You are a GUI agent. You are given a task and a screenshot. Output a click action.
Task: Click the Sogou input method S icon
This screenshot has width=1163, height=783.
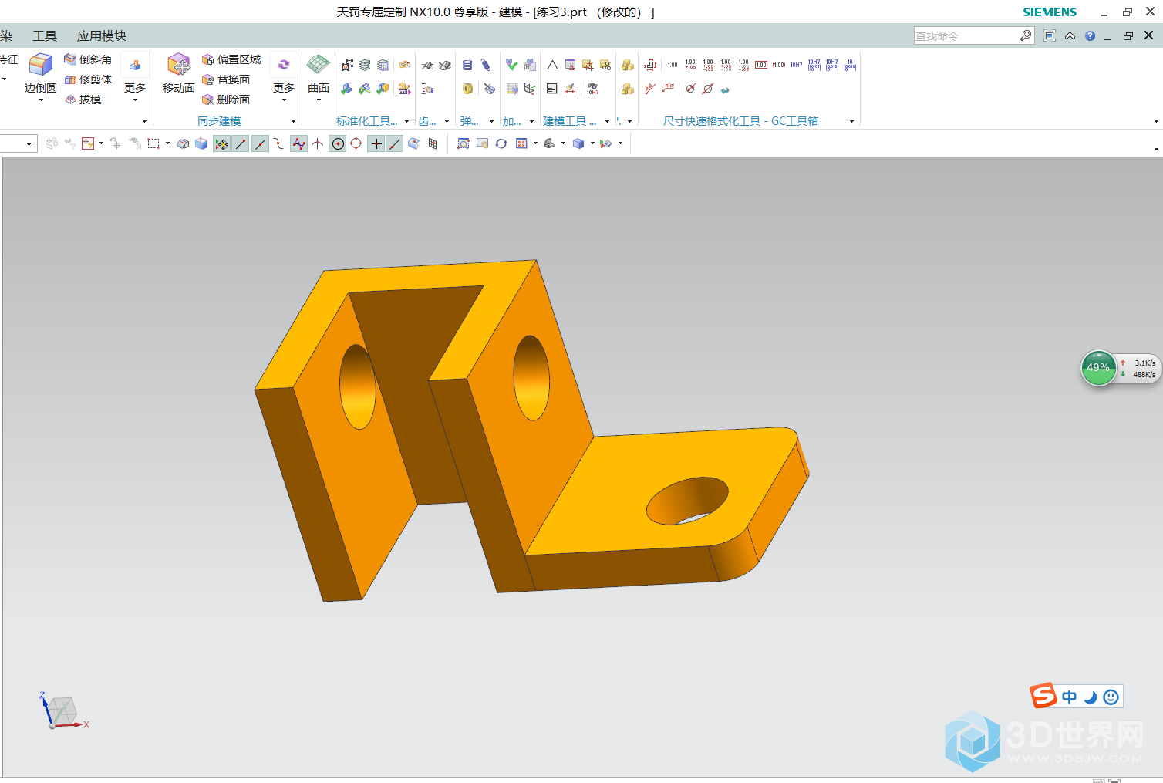tap(1043, 696)
